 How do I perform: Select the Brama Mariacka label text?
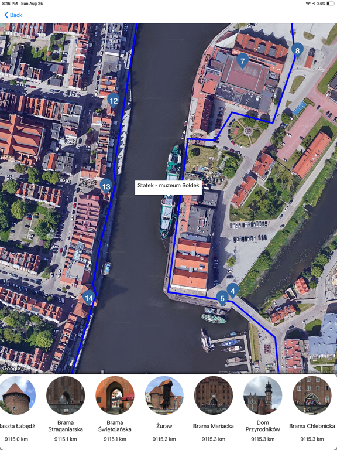(x=213, y=426)
